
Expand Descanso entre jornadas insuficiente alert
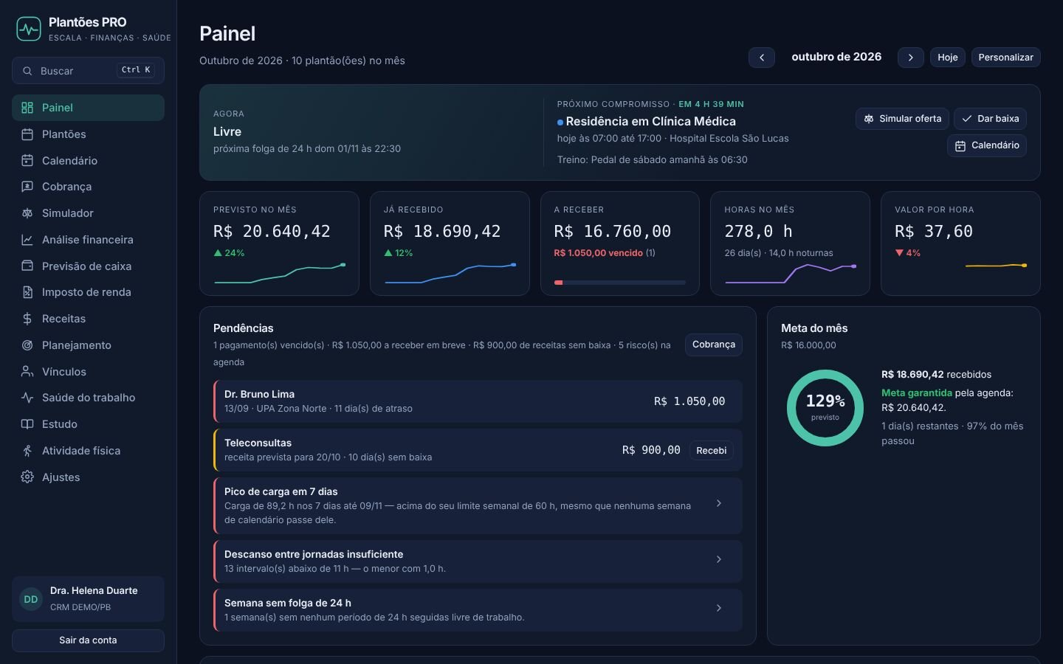coord(719,559)
